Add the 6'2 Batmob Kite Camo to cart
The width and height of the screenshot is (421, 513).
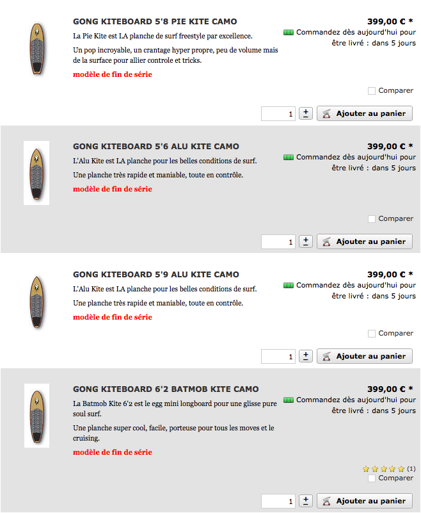click(365, 501)
